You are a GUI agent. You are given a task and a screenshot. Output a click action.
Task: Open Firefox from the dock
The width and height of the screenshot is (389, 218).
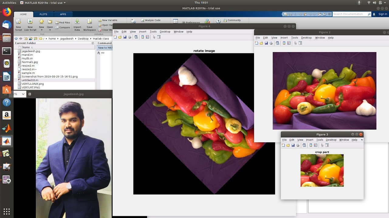point(7,12)
